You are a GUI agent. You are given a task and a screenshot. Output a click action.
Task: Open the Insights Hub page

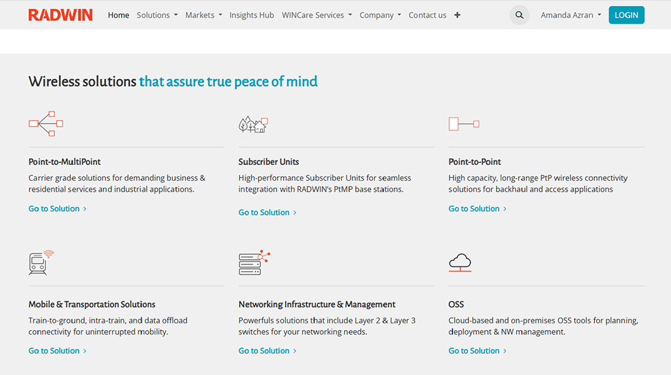coord(252,15)
